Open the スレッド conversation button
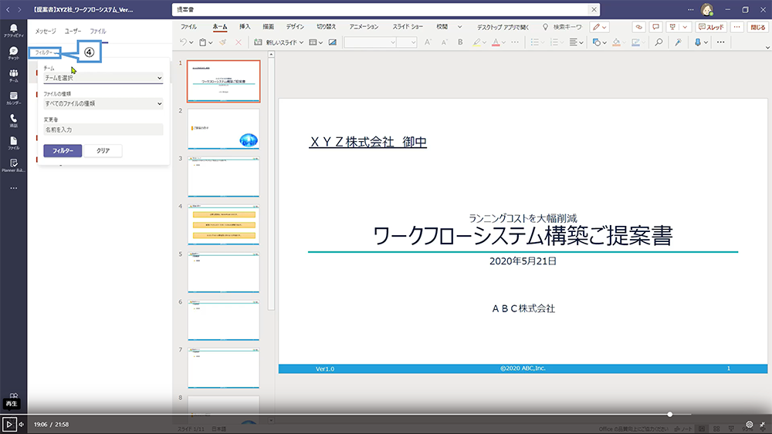This screenshot has height=434, width=772. pos(711,27)
